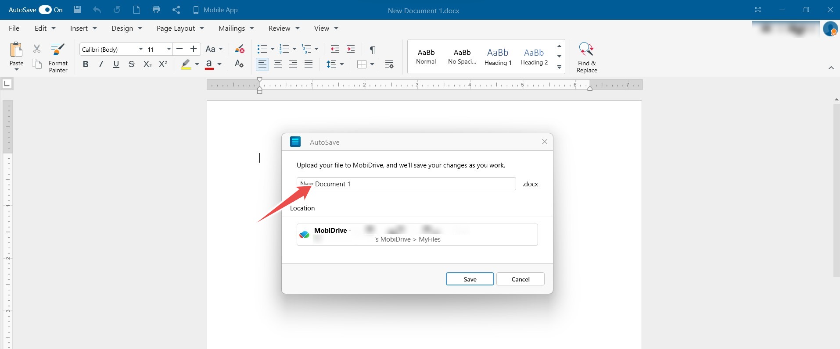
Task: Show paragraph marks with pilcrow icon
Action: pyautogui.click(x=372, y=49)
